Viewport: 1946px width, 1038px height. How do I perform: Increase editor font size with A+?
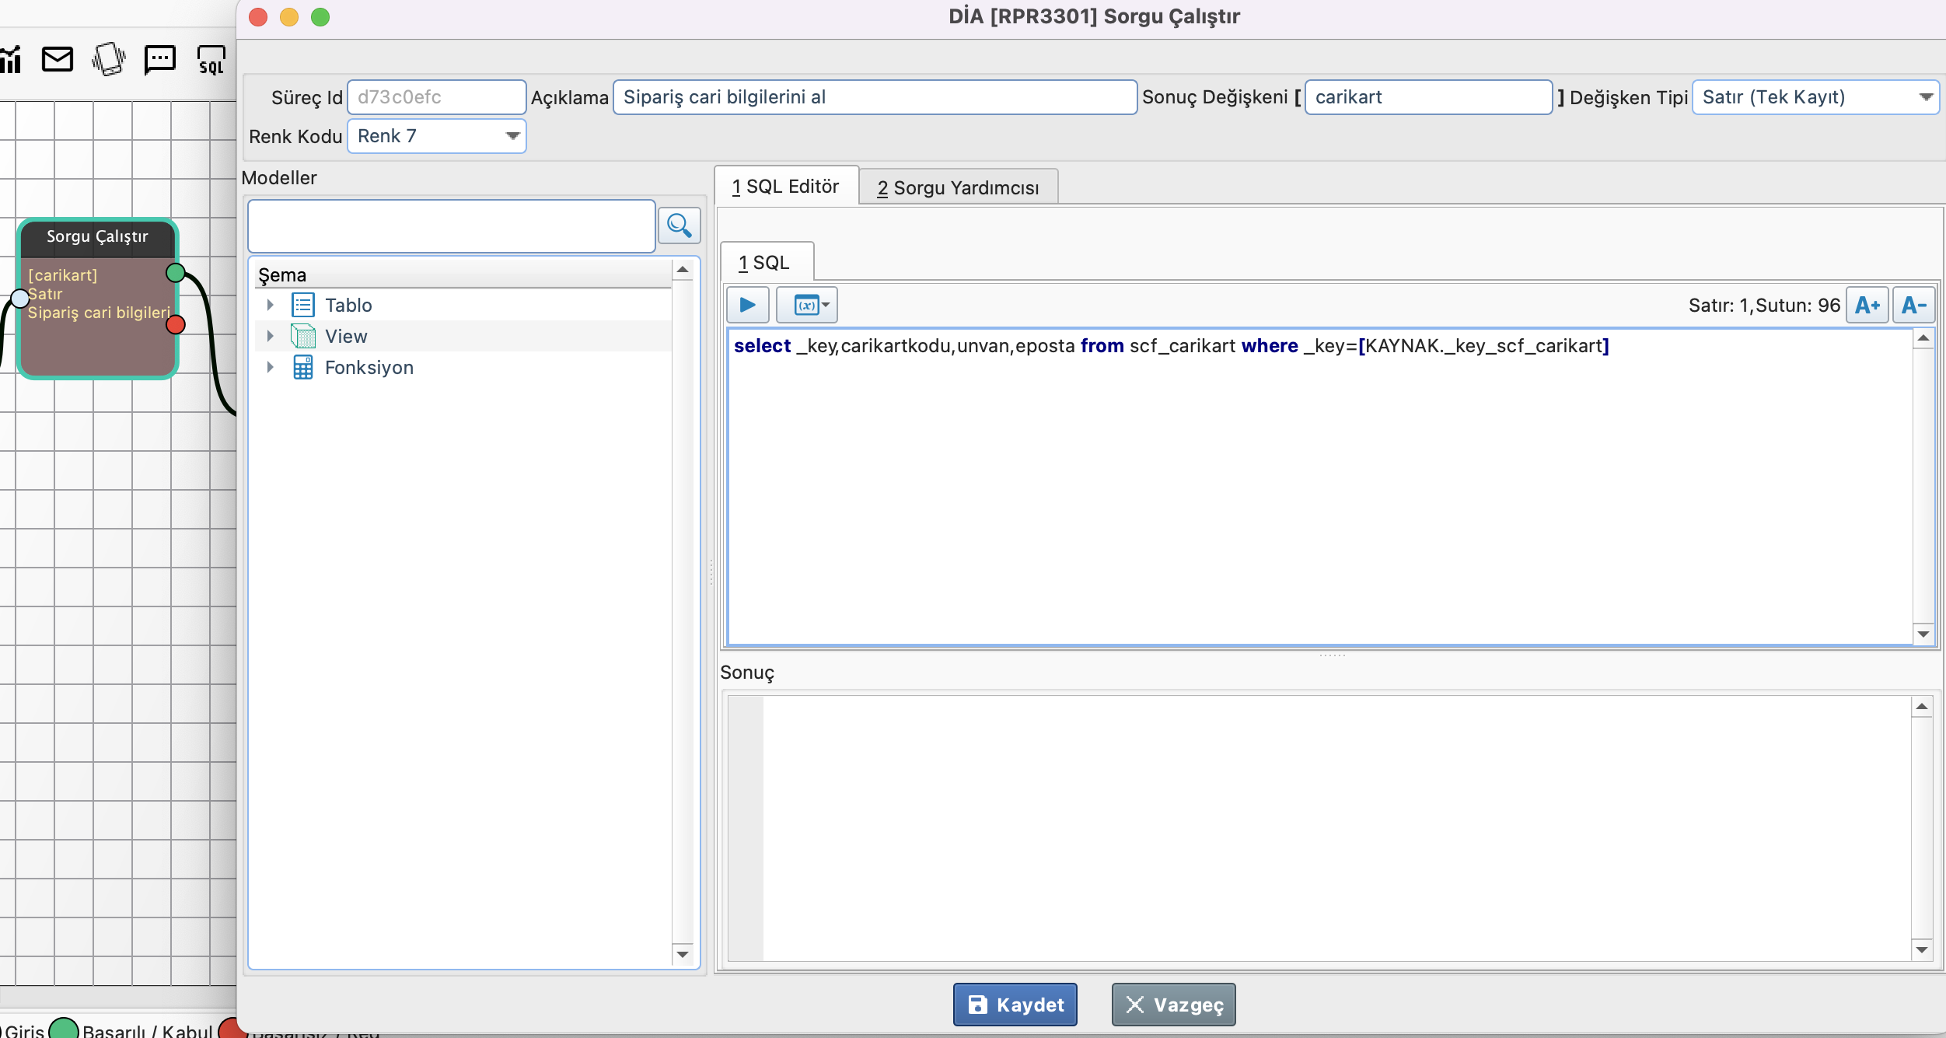click(1866, 305)
